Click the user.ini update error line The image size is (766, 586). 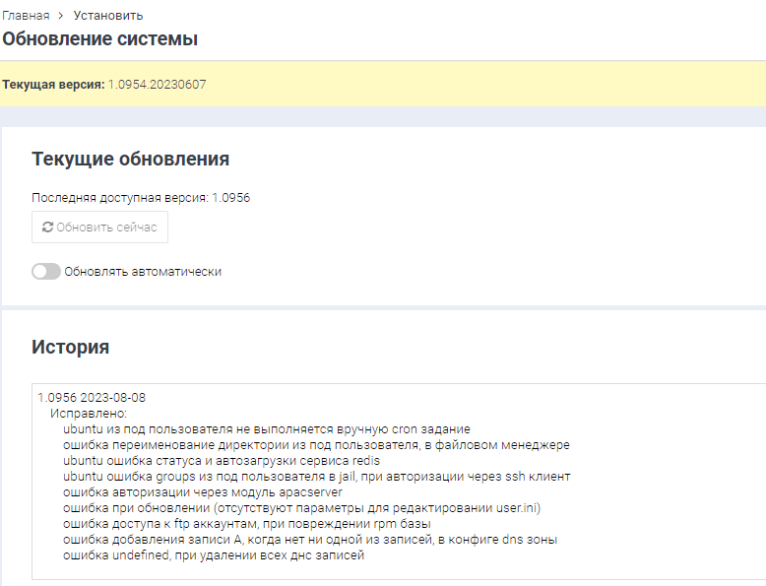[x=301, y=508]
